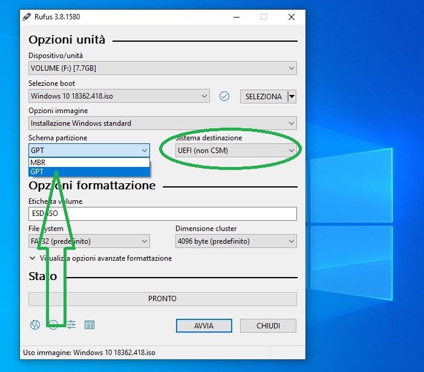Click the AVVIA button
The image size is (424, 372).
(x=204, y=326)
